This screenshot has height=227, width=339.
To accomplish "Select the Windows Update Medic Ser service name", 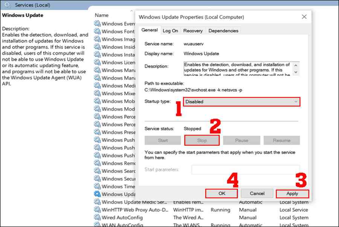I will point(134,202).
